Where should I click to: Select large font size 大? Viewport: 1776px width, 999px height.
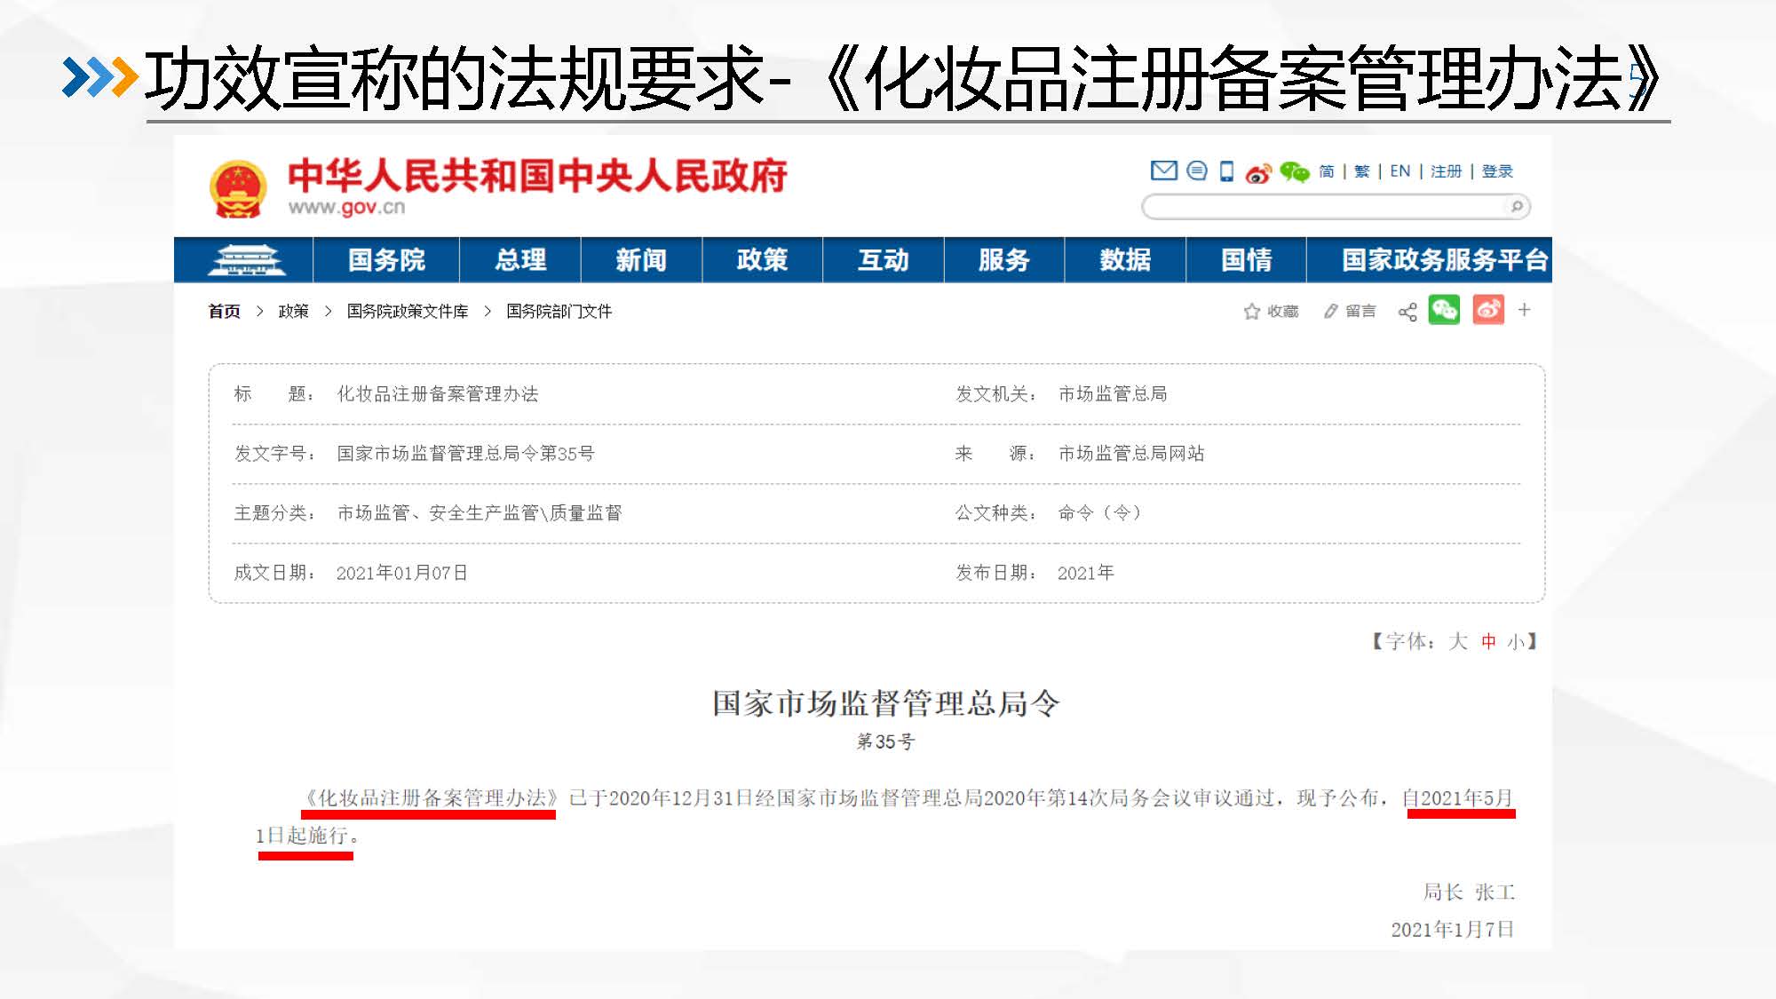[x=1457, y=641]
